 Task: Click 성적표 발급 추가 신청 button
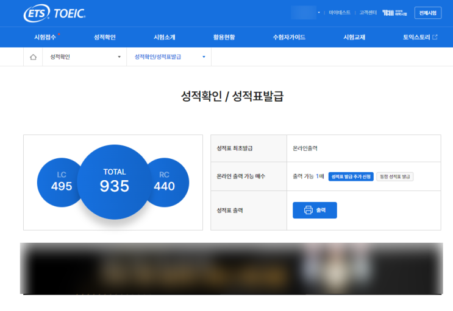point(351,176)
